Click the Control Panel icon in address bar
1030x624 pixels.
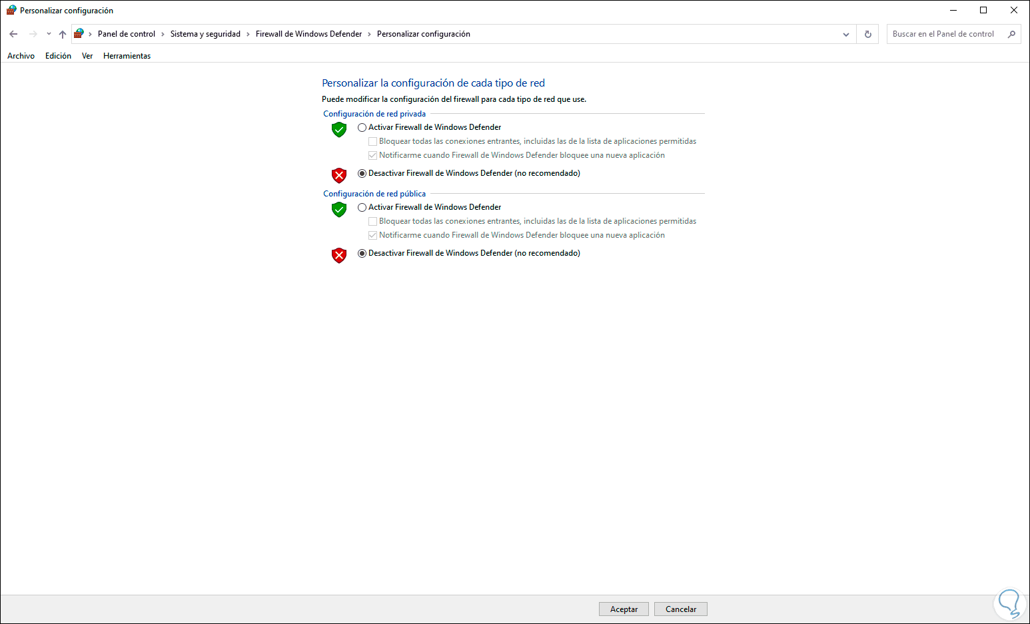[x=79, y=34]
